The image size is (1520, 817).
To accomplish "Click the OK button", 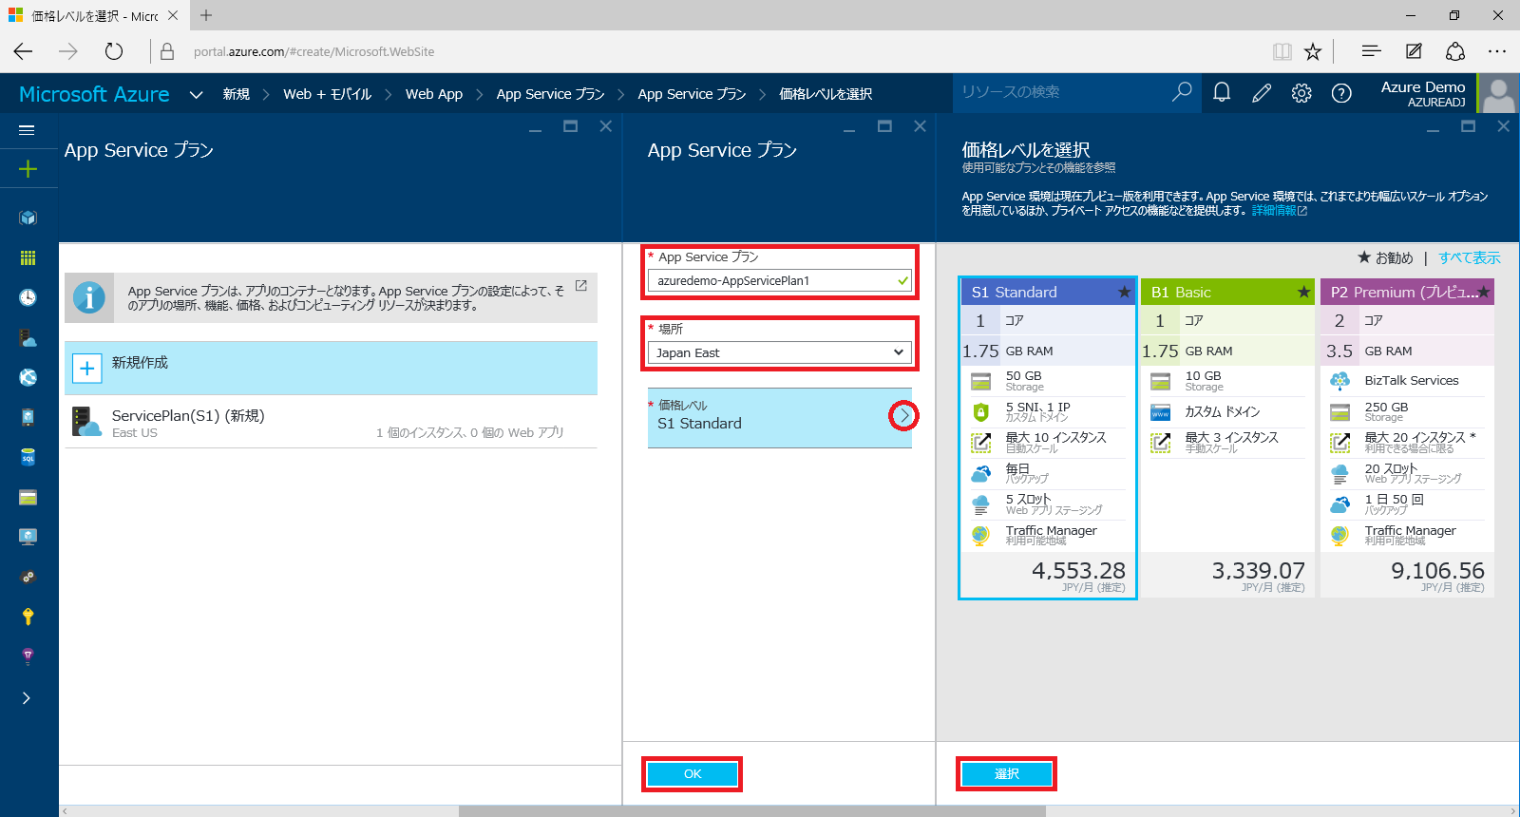I will tap(693, 774).
